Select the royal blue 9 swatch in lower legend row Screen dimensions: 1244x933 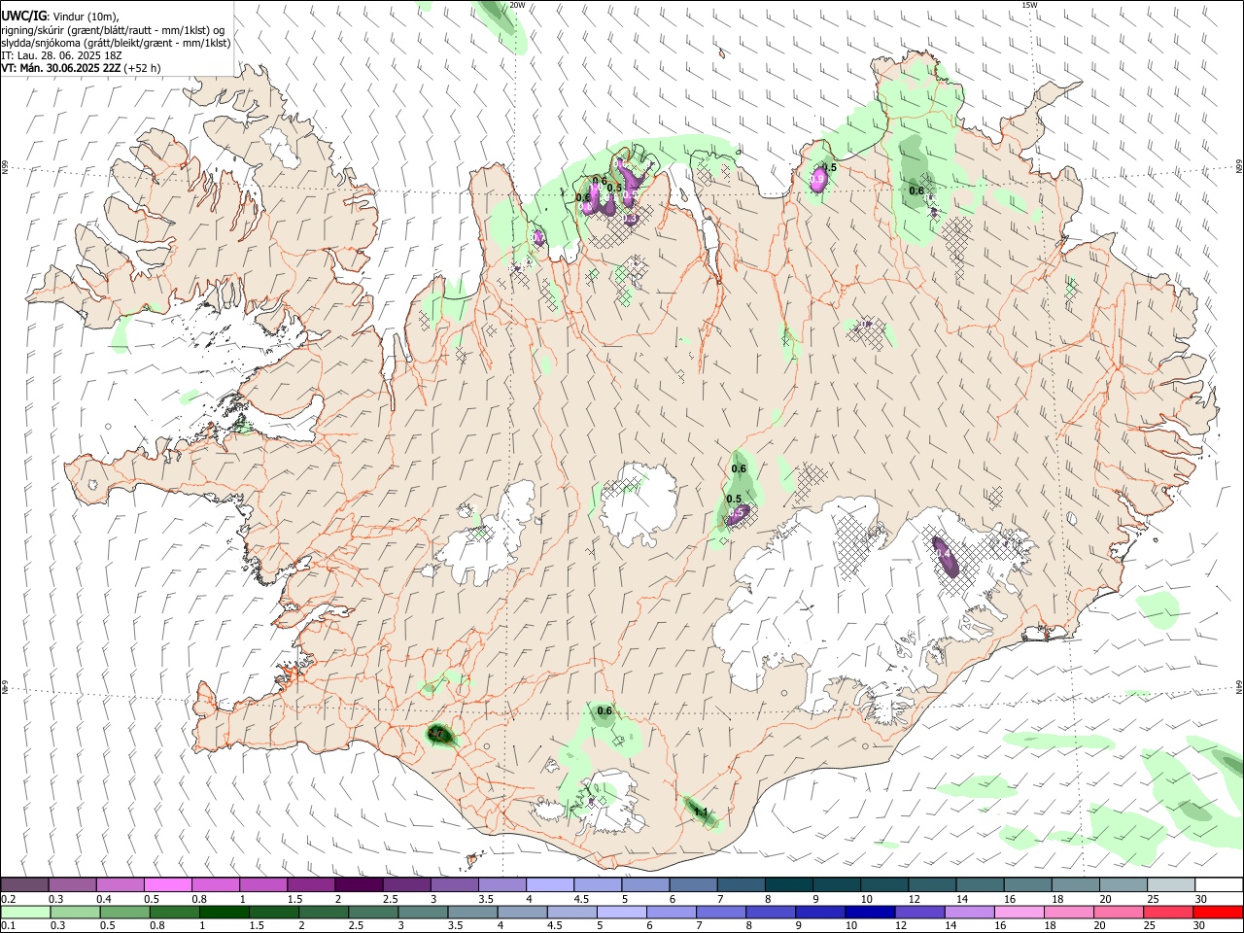click(x=820, y=913)
